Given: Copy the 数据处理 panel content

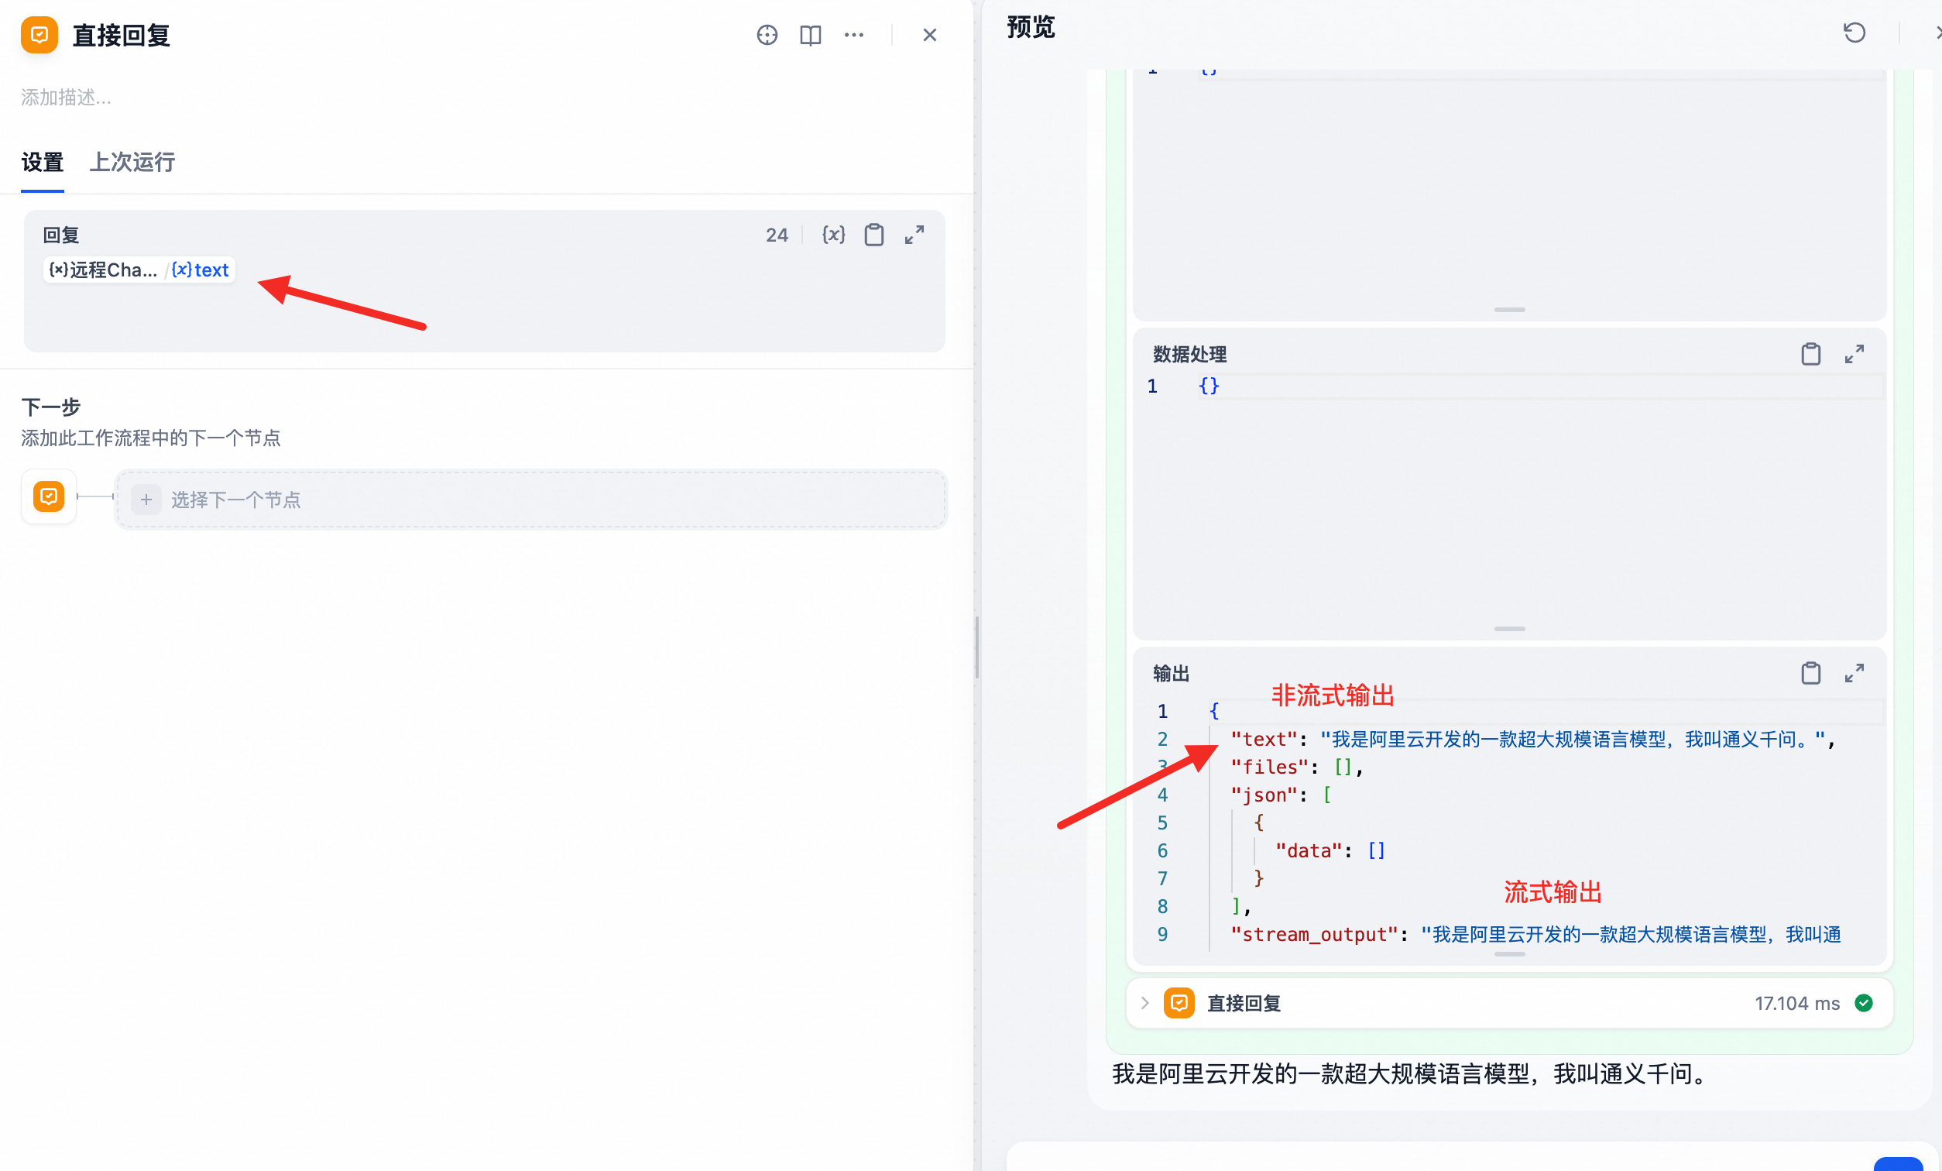Looking at the screenshot, I should coord(1810,354).
